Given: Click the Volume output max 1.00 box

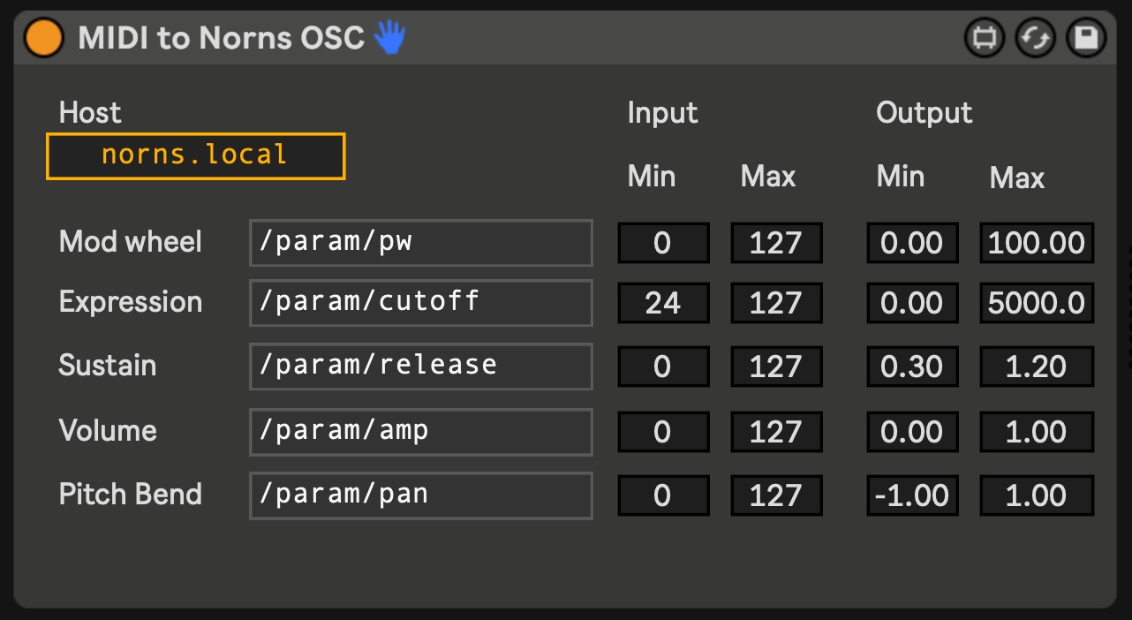Looking at the screenshot, I should (1037, 432).
